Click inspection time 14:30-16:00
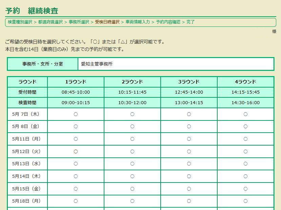Image resolution: width=281 pixels, height=210 pixels. point(245,102)
